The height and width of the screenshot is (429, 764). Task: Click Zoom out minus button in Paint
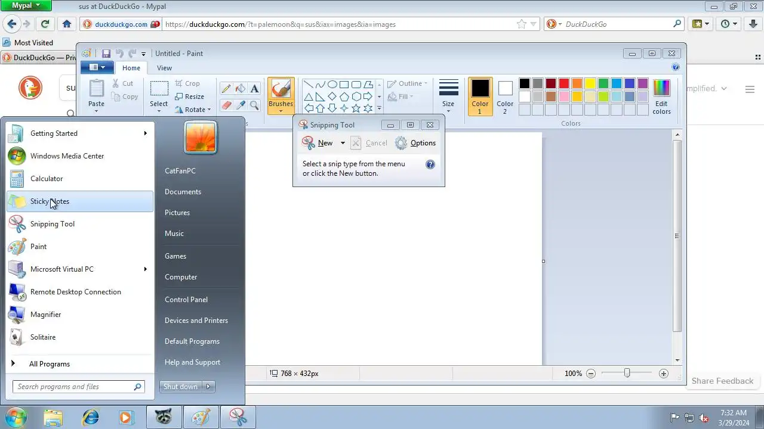[591, 374]
